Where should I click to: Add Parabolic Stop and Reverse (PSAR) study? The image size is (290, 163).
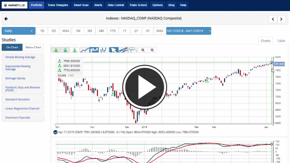23,89
